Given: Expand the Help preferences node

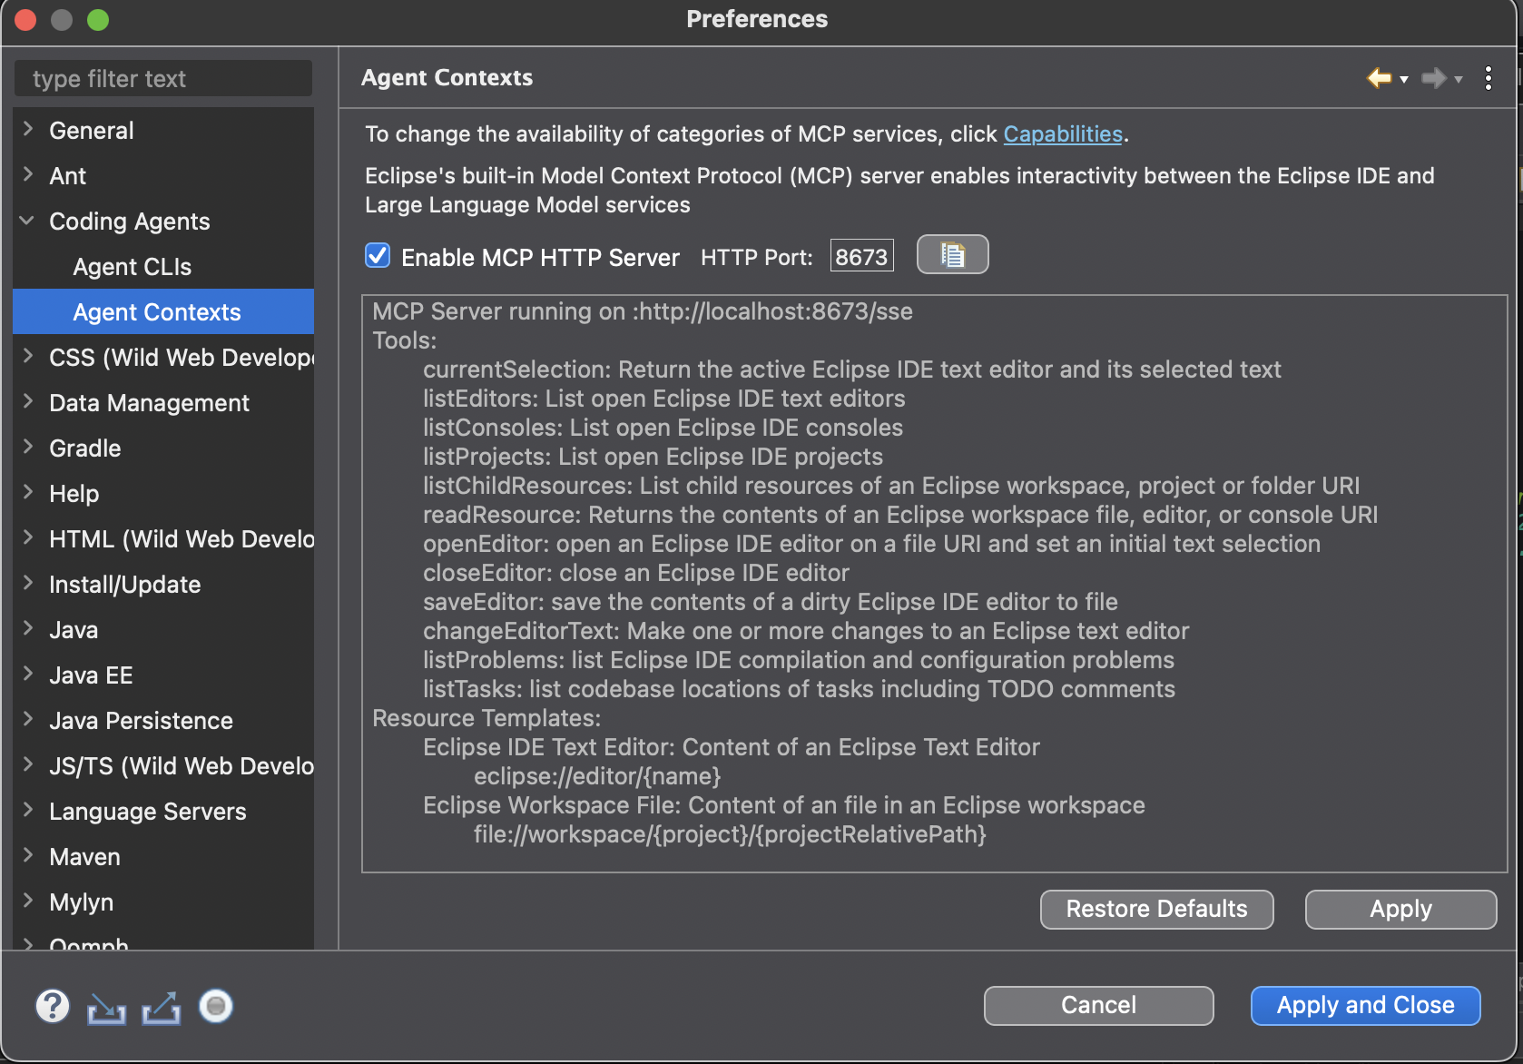Looking at the screenshot, I should (x=28, y=492).
